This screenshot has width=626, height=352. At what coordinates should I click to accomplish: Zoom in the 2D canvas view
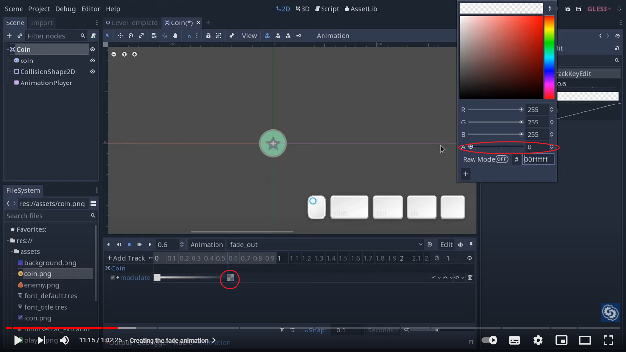(x=135, y=54)
